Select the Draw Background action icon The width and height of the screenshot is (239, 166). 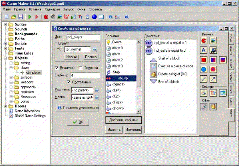point(213,41)
